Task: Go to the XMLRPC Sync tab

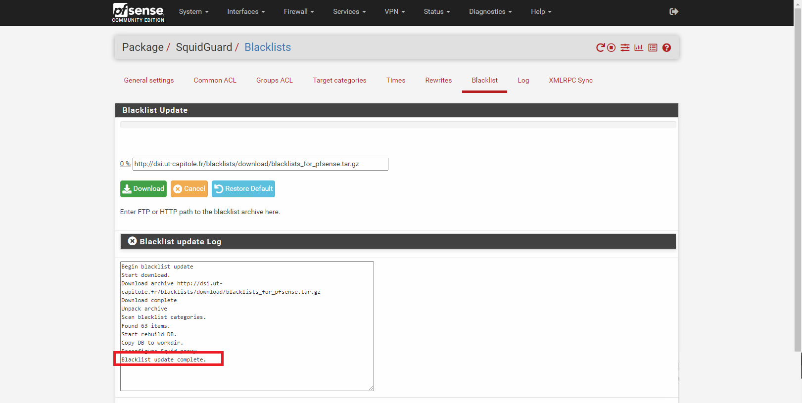Action: pyautogui.click(x=570, y=80)
